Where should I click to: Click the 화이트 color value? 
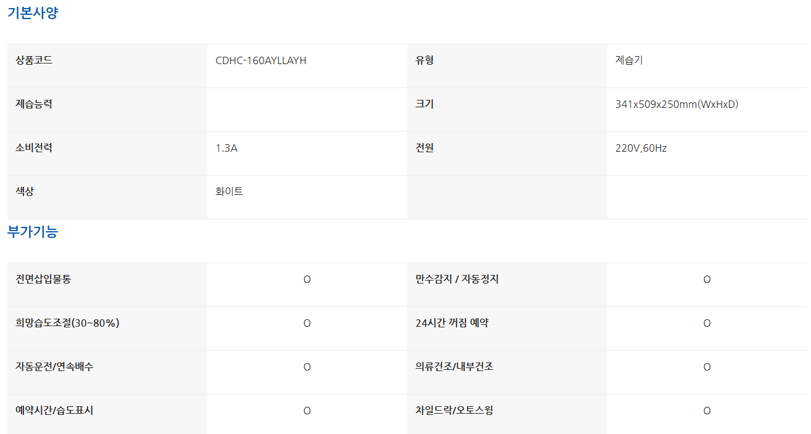(x=229, y=192)
